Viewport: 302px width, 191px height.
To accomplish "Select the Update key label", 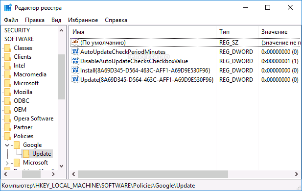I will coord(42,154).
